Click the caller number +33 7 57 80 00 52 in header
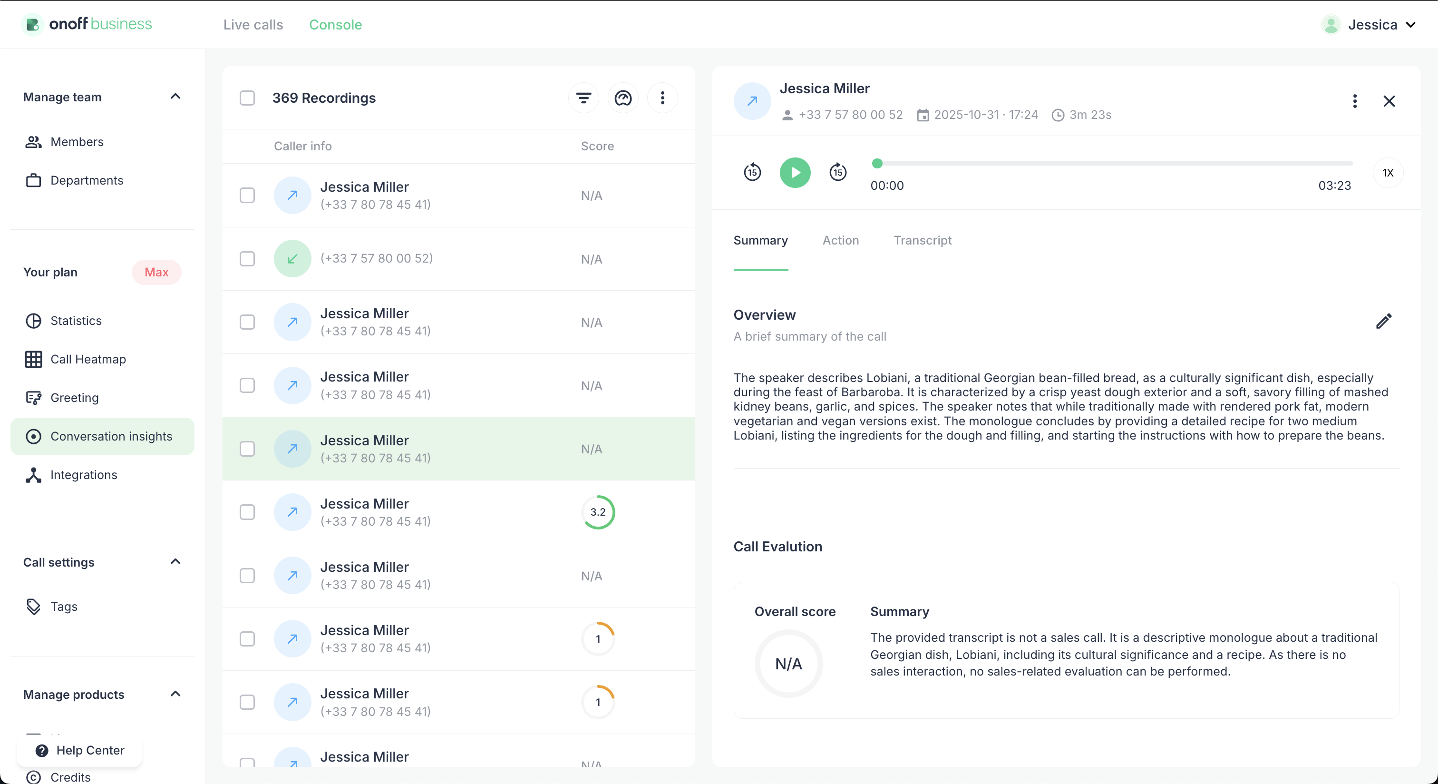The height and width of the screenshot is (784, 1438). (x=850, y=115)
